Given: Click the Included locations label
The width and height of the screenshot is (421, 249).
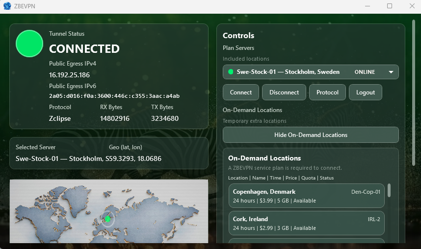Looking at the screenshot, I should (246, 59).
